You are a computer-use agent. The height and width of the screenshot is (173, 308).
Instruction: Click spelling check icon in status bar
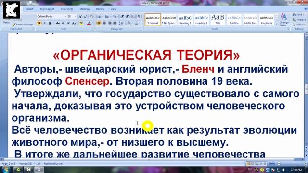point(38,163)
